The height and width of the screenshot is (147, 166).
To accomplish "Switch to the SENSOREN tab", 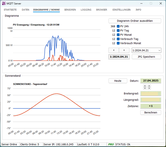I will coord(70,10).
